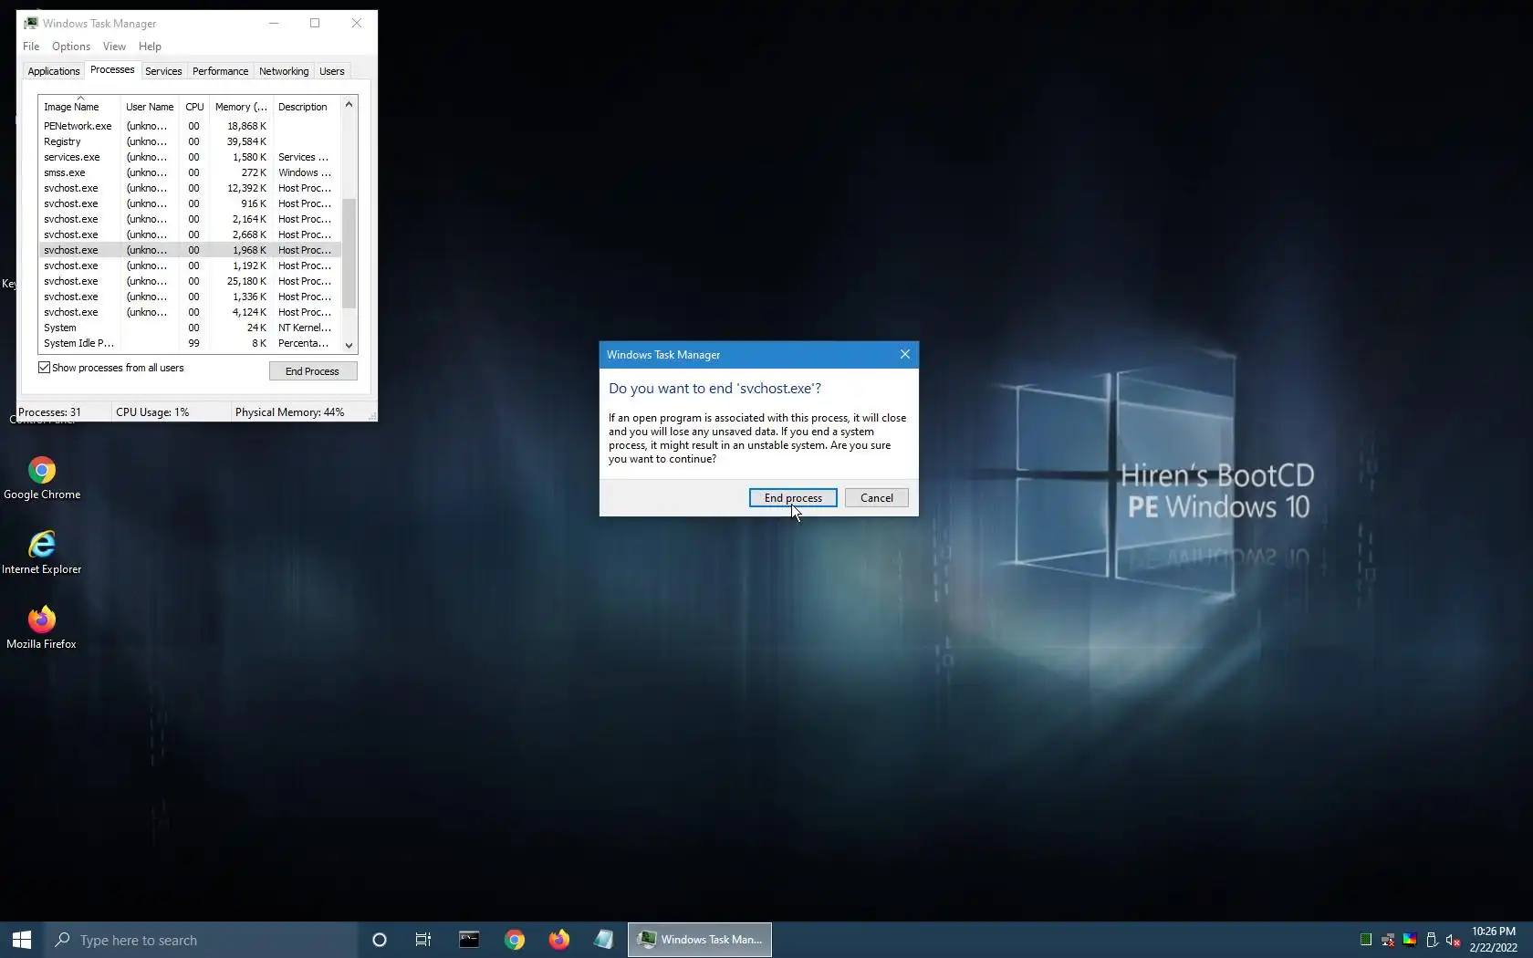Viewport: 1533px width, 958px height.
Task: Launch Google Chrome from the taskbar
Action: point(515,940)
